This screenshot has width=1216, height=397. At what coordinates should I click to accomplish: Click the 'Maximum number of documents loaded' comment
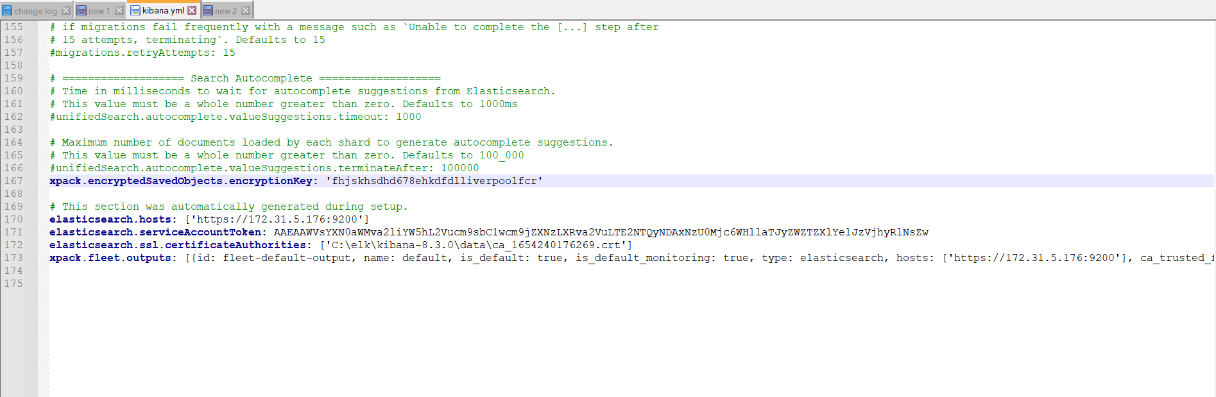pyautogui.click(x=331, y=142)
